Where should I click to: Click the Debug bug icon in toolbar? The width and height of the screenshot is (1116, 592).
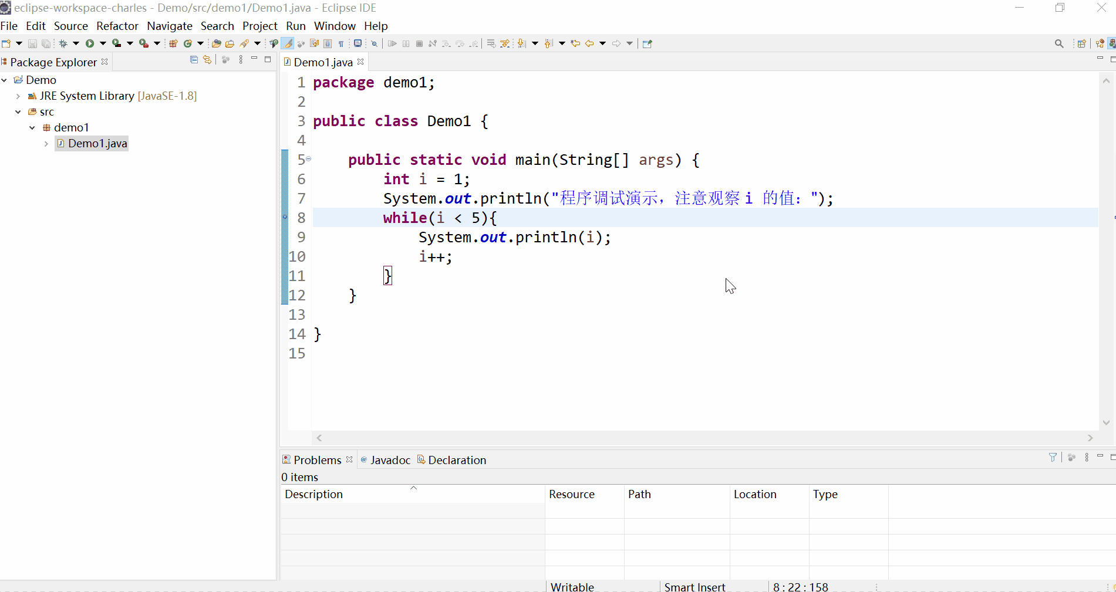pos(63,43)
